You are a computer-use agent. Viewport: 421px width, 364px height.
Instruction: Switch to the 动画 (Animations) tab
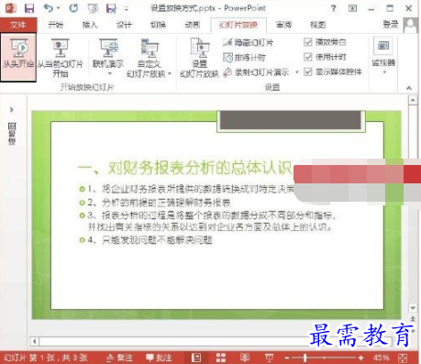(x=193, y=25)
